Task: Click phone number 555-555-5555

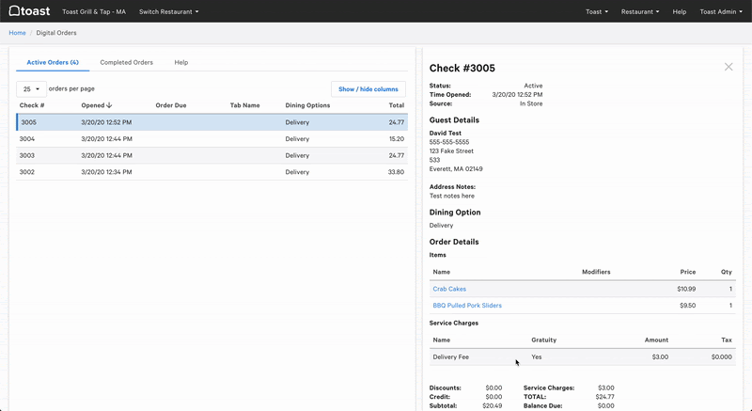Action: (x=449, y=142)
